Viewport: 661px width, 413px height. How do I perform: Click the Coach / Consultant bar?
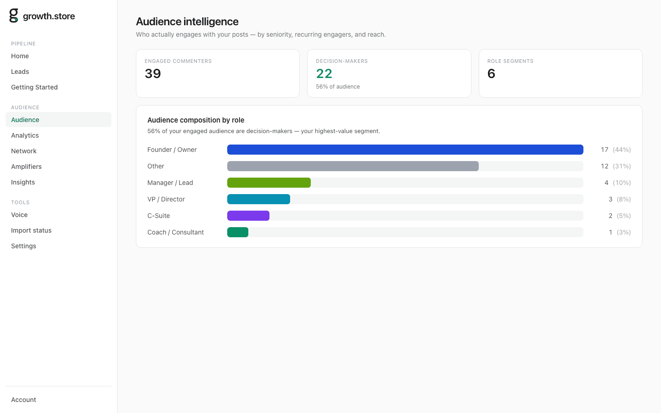(x=238, y=232)
